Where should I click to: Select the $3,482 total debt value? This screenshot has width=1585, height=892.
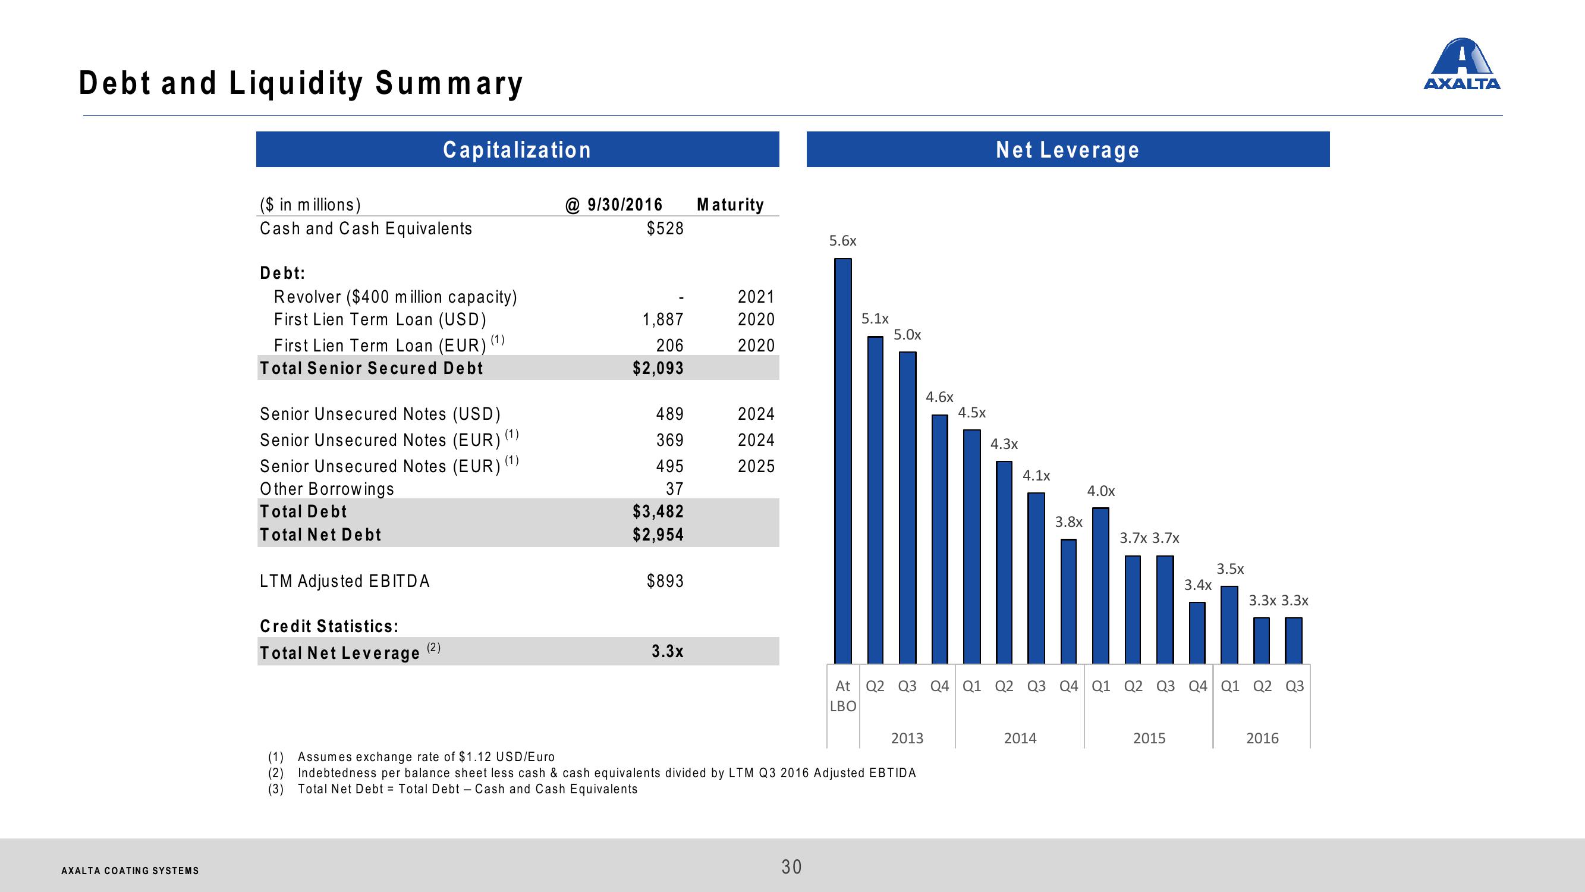(658, 511)
